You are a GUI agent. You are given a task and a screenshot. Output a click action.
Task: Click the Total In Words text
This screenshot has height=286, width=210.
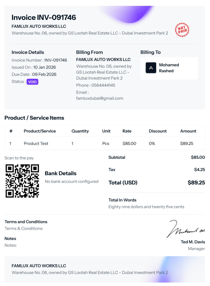click(x=146, y=207)
